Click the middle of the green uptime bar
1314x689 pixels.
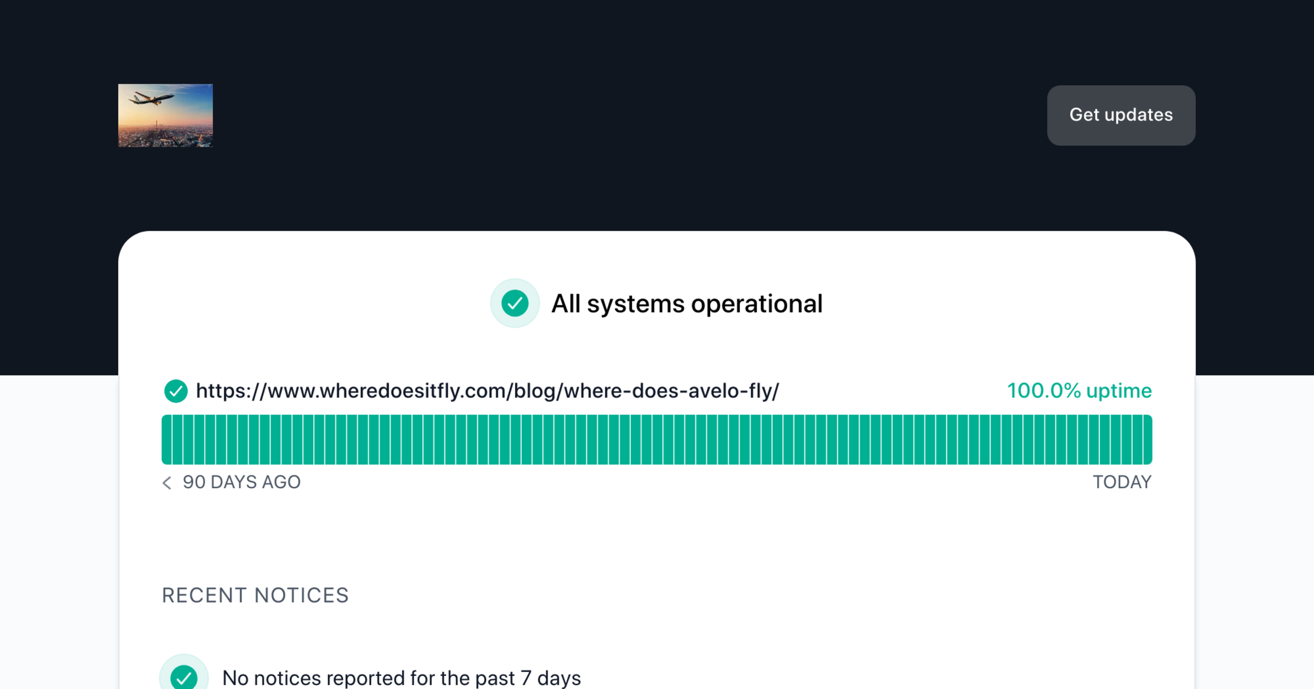coord(657,440)
